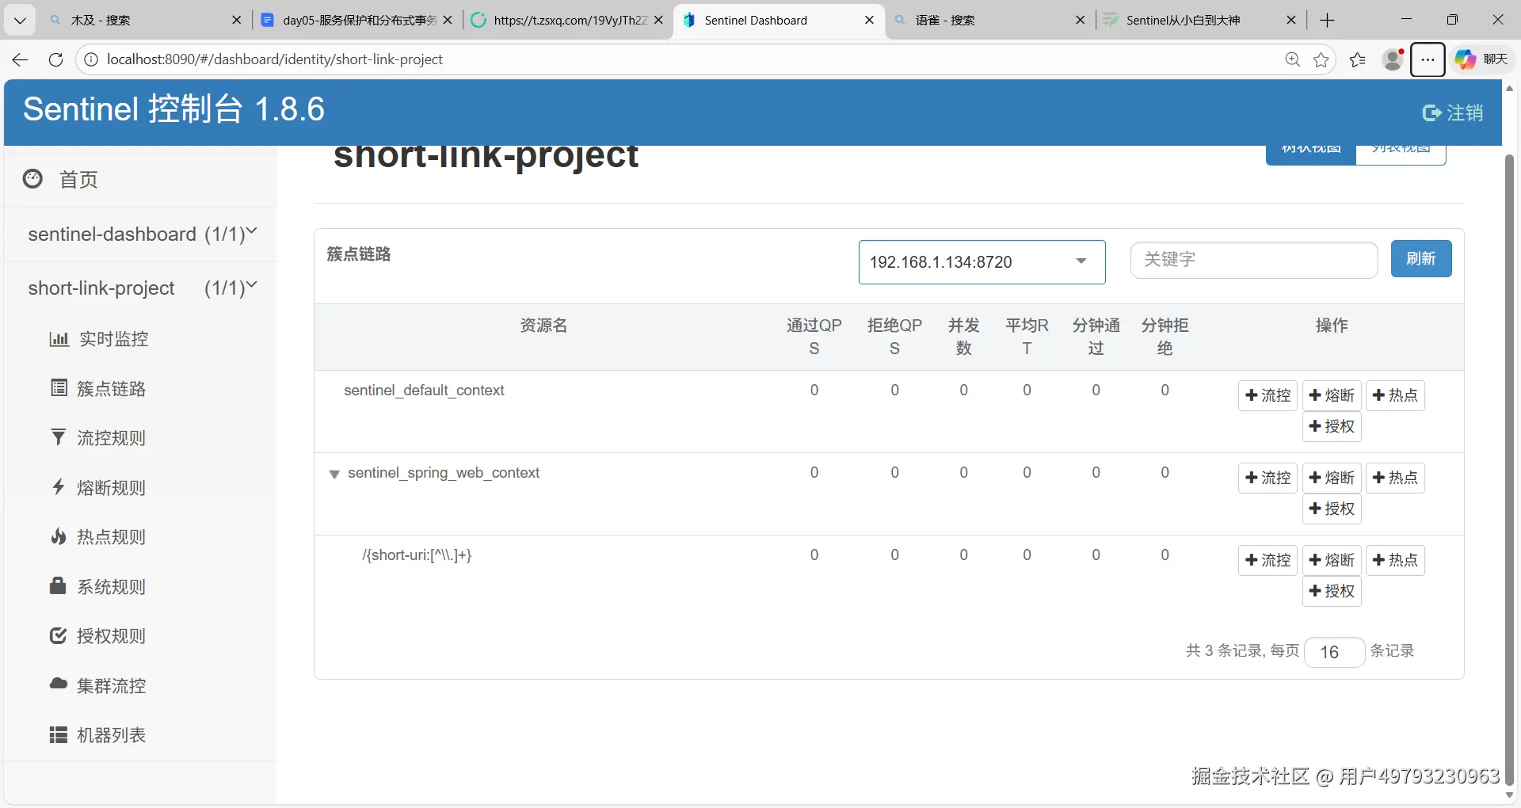Open the tab list dropdown arrow
The image size is (1521, 808).
click(x=21, y=21)
